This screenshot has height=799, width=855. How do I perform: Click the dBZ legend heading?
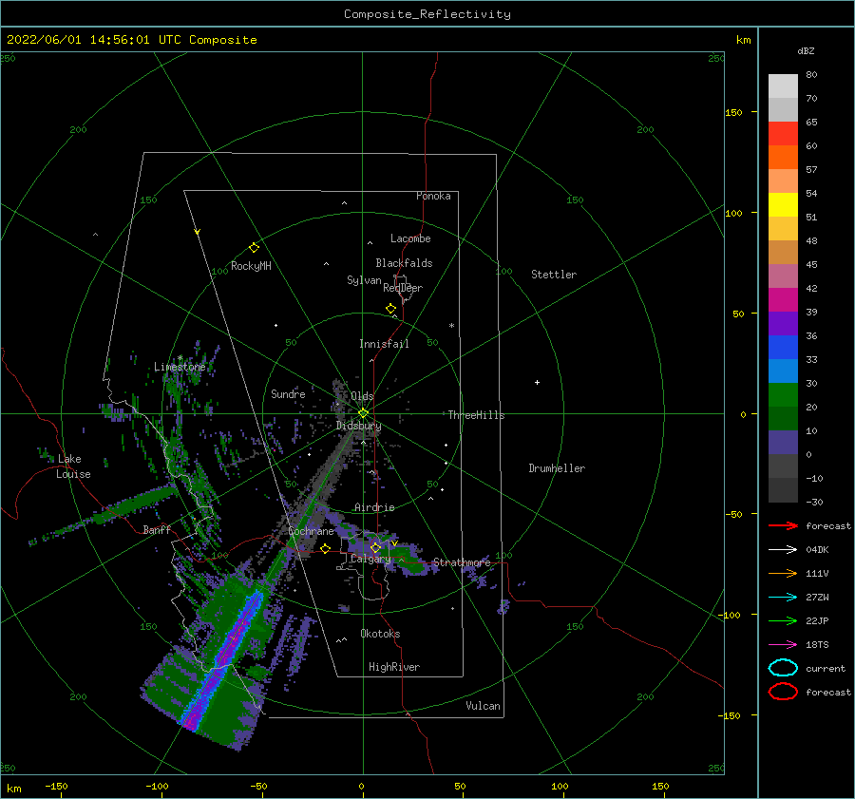[806, 50]
